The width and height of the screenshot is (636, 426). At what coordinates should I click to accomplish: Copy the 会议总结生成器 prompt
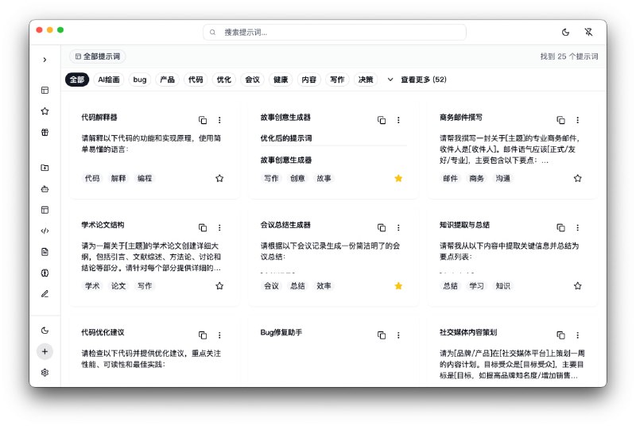[382, 228]
